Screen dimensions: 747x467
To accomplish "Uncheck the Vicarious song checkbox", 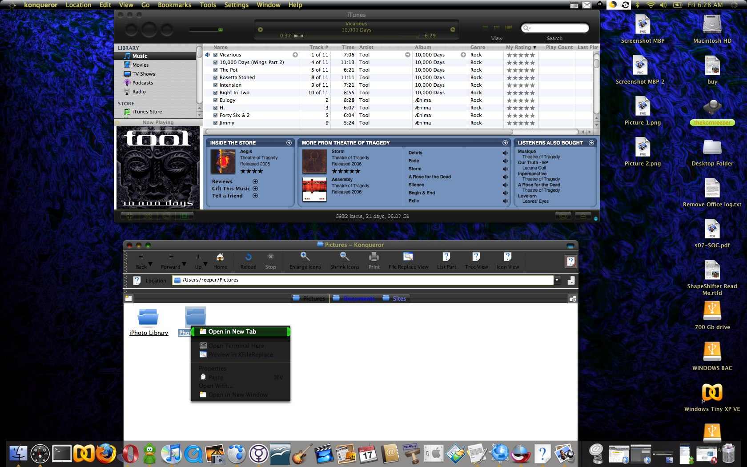I will pos(216,55).
